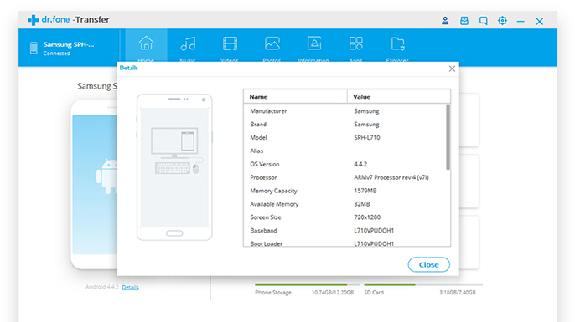
Task: Close the dr.fone Transfer window
Action: [x=540, y=21]
